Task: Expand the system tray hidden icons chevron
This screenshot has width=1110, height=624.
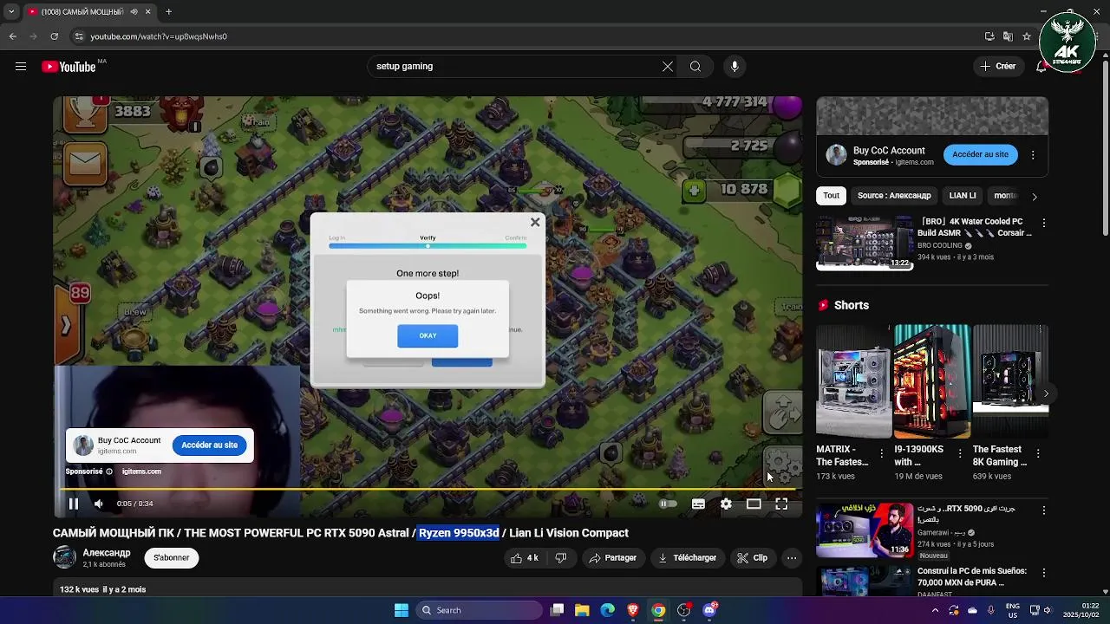Action: [935, 610]
